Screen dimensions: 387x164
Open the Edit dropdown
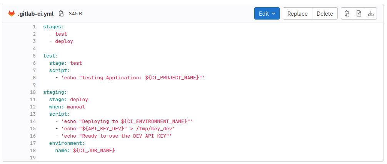(x=267, y=14)
